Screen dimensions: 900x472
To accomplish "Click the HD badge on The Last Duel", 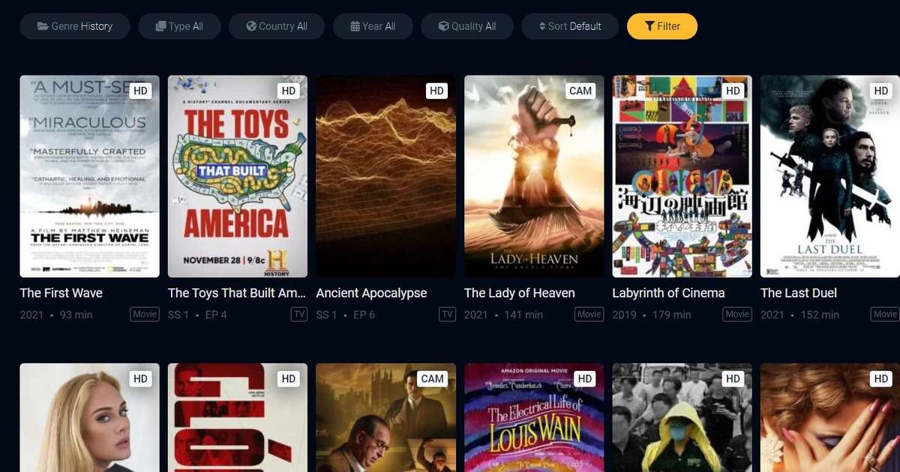I will coord(881,91).
